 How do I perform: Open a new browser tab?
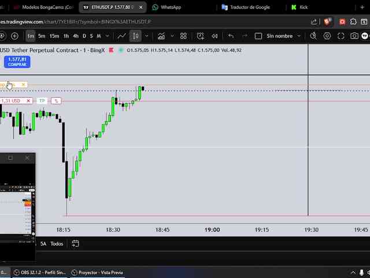point(362,8)
